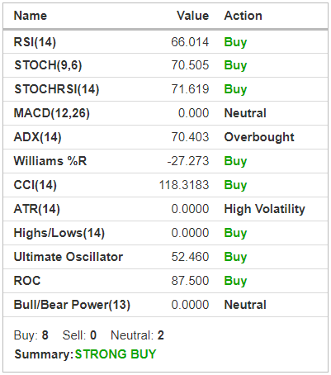Image resolution: width=331 pixels, height=375 pixels.
Task: Click the ADX(14) Overbought action text
Action: [259, 137]
